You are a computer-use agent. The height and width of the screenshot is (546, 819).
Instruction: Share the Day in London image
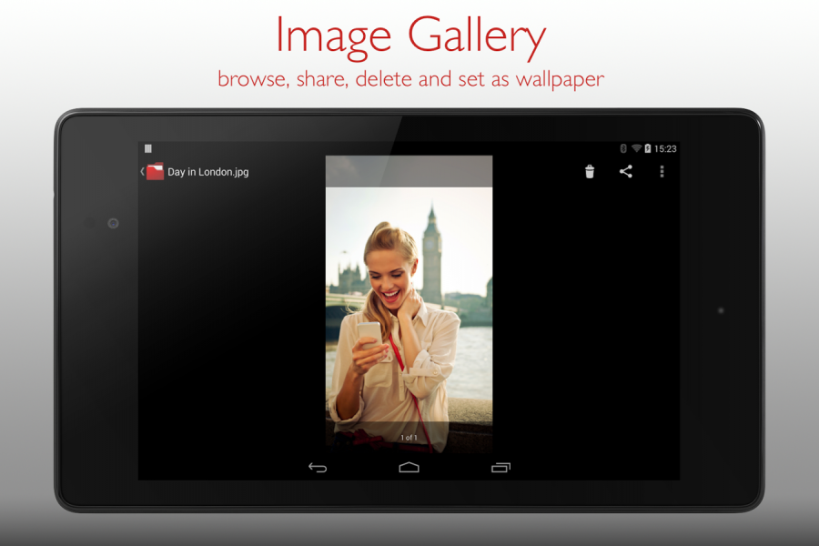tap(626, 171)
